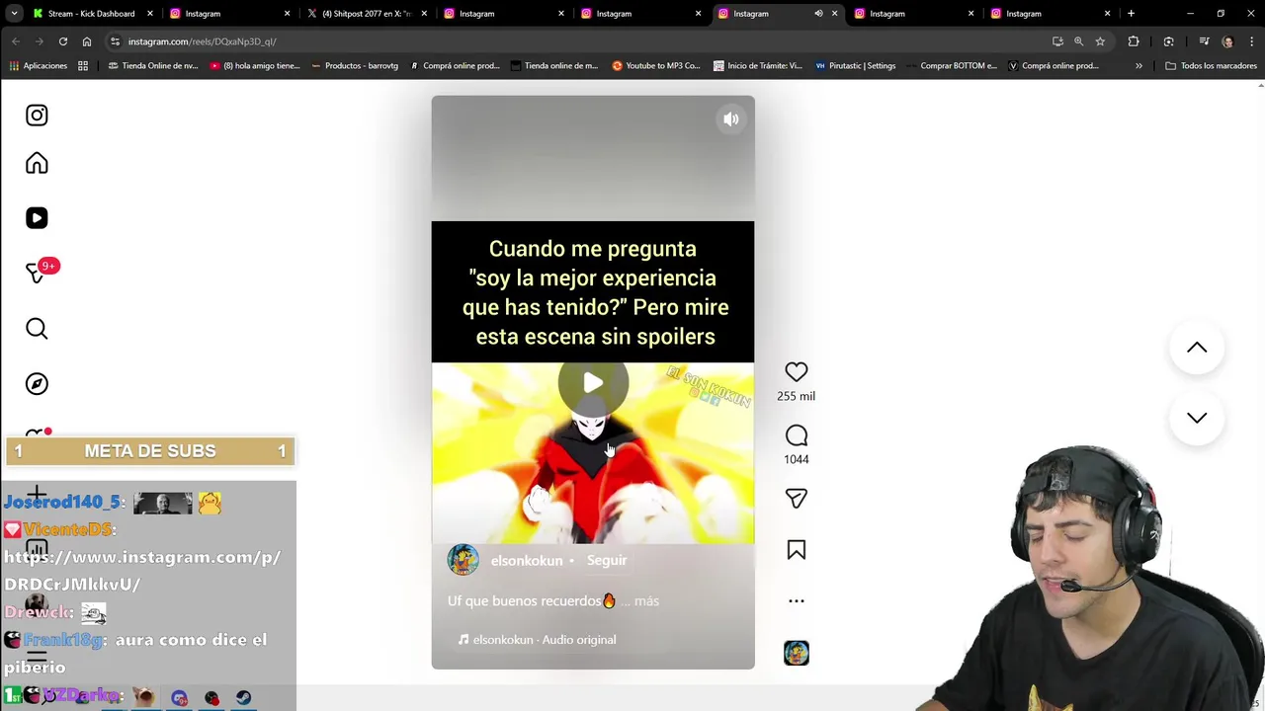Open page zoom magnifier in address bar
Image resolution: width=1265 pixels, height=711 pixels.
tap(1078, 41)
